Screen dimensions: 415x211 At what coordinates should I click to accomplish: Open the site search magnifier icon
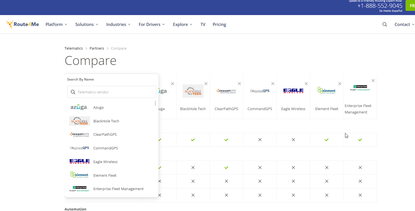385,25
